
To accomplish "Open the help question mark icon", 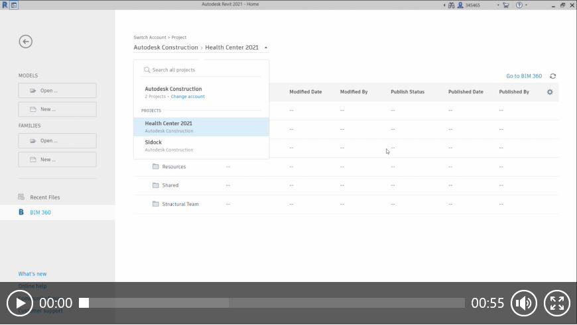I will pyautogui.click(x=519, y=5).
